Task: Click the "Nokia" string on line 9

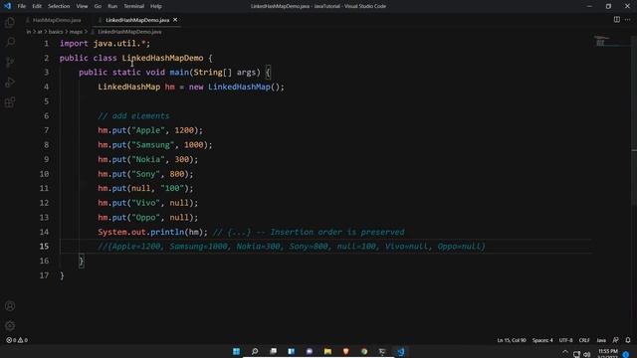Action: (148, 159)
